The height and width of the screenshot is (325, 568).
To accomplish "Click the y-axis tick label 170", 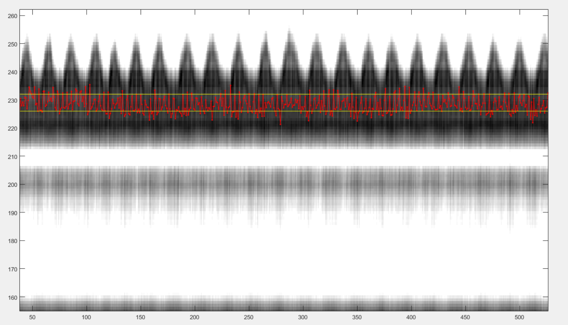I will pos(12,269).
